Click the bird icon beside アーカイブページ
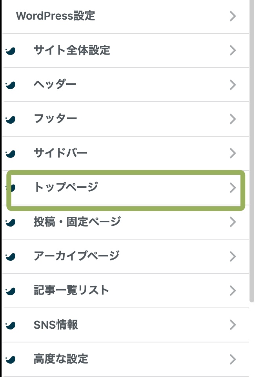Screen dimensions: 255x377 pos(11,256)
